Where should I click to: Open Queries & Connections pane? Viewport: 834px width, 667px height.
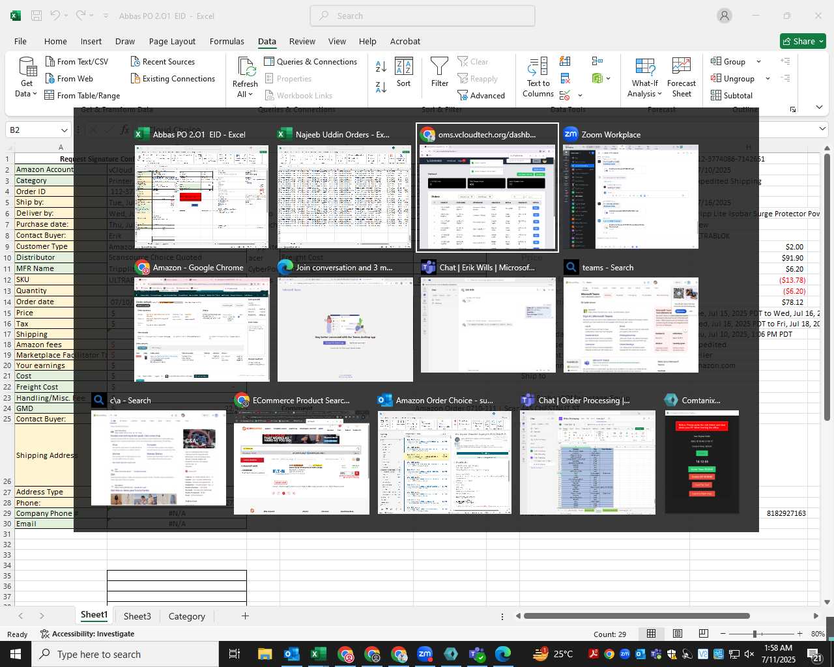coord(311,61)
